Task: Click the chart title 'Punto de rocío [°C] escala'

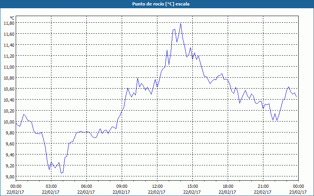Action: tap(161, 4)
